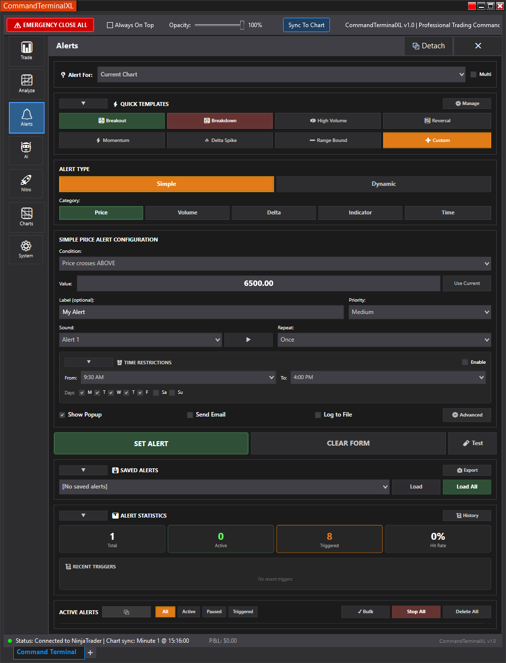The height and width of the screenshot is (663, 506).
Task: Open the System settings gear panel
Action: pos(26,249)
